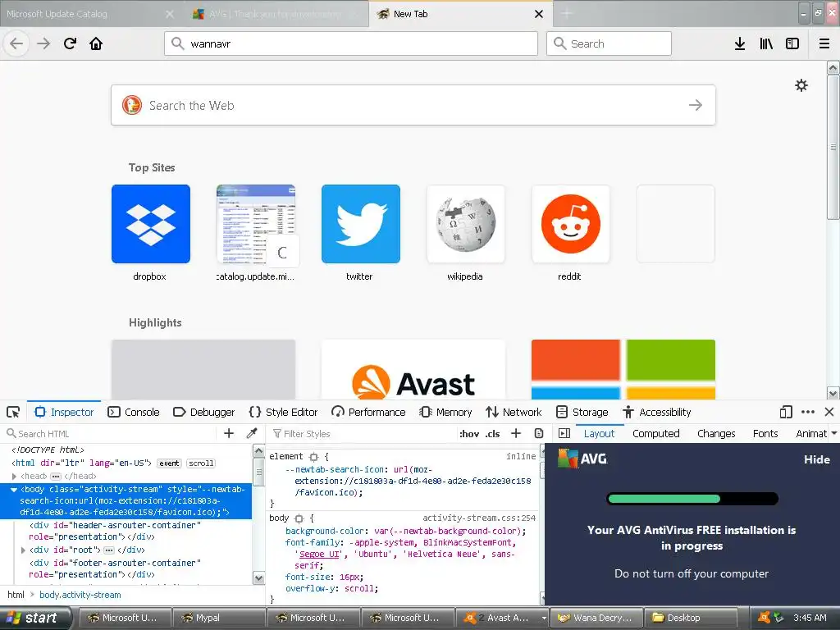The width and height of the screenshot is (840, 630).
Task: Switch to the Console tab
Action: pos(134,412)
